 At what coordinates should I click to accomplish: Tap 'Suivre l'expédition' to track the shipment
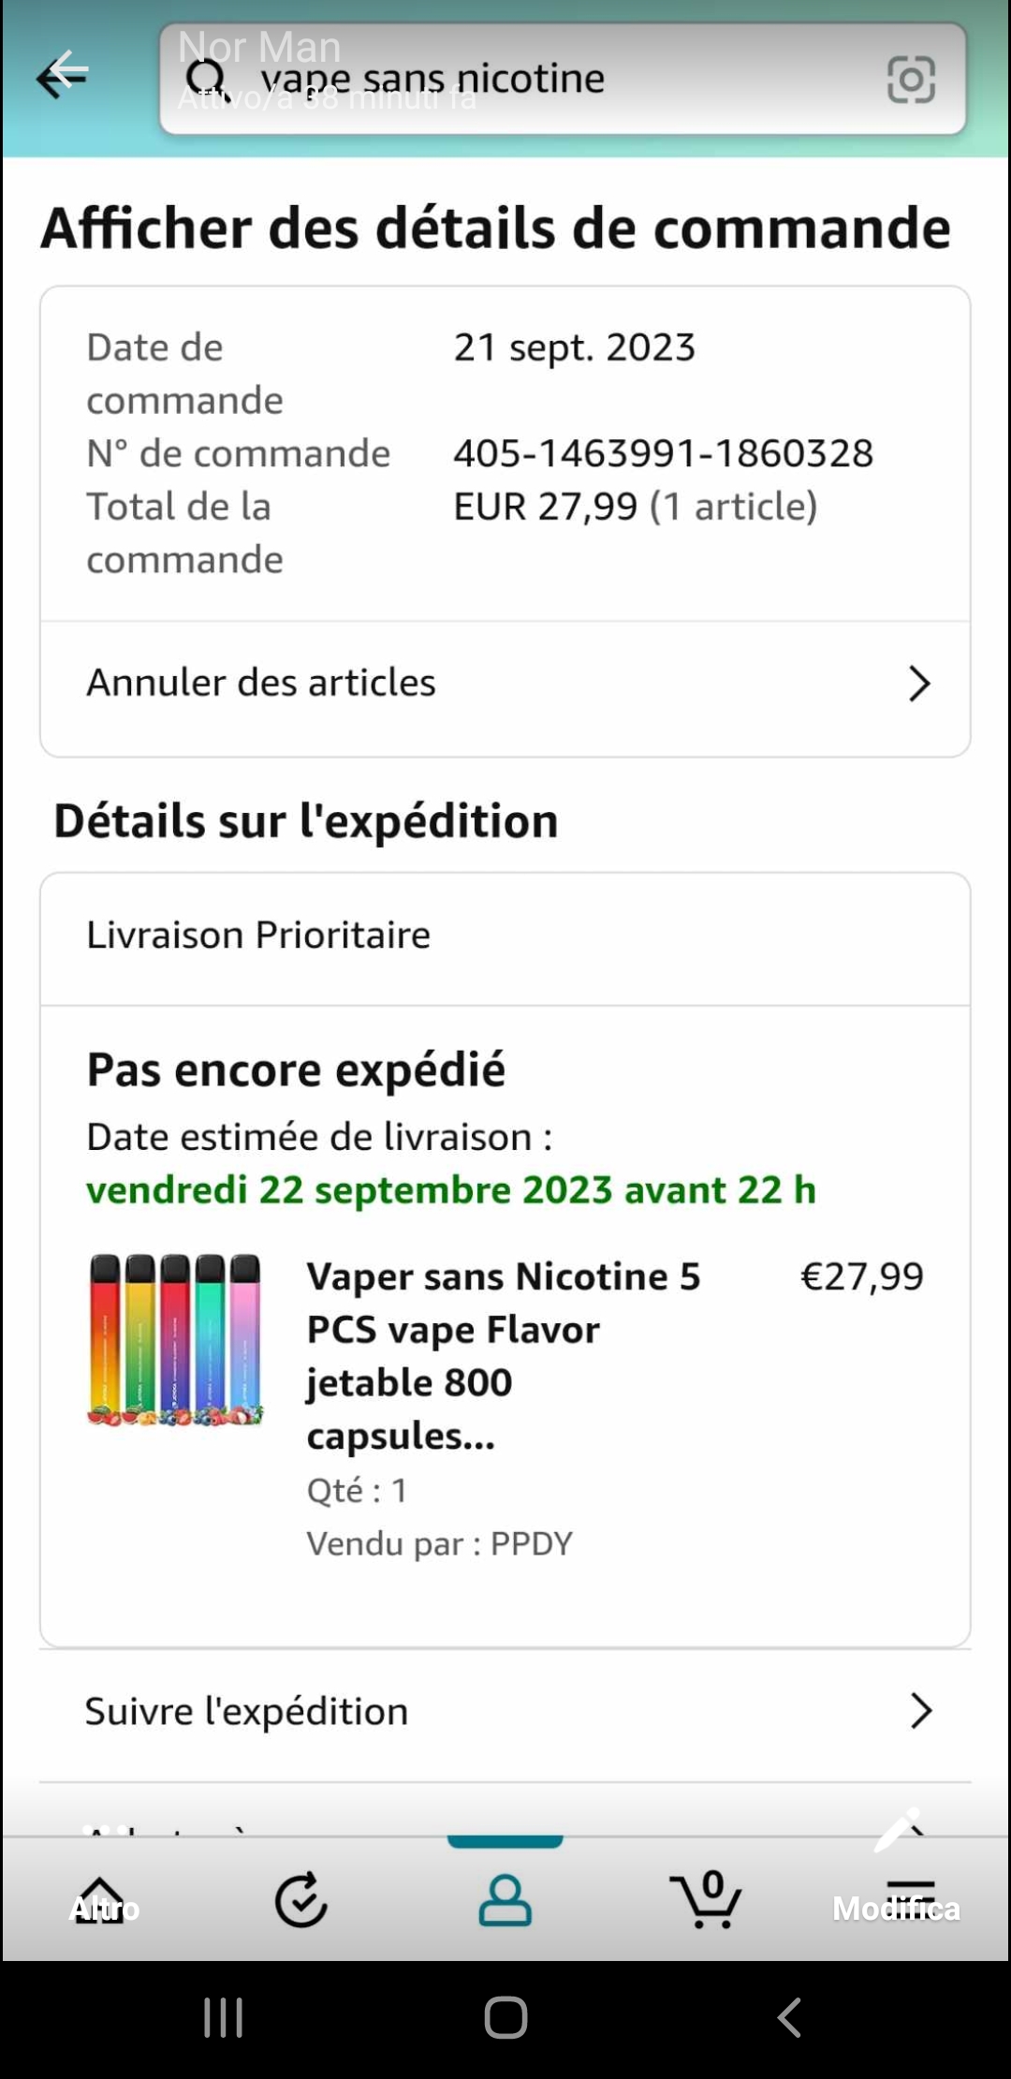(x=247, y=1712)
